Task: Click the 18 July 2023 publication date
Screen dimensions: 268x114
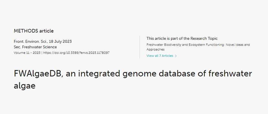Action: point(60,41)
